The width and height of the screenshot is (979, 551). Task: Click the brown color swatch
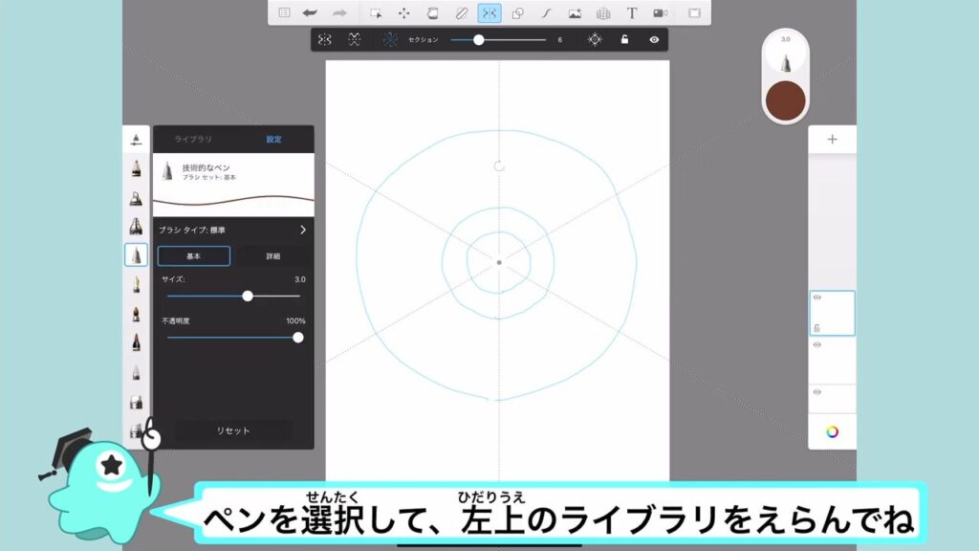pos(786,100)
